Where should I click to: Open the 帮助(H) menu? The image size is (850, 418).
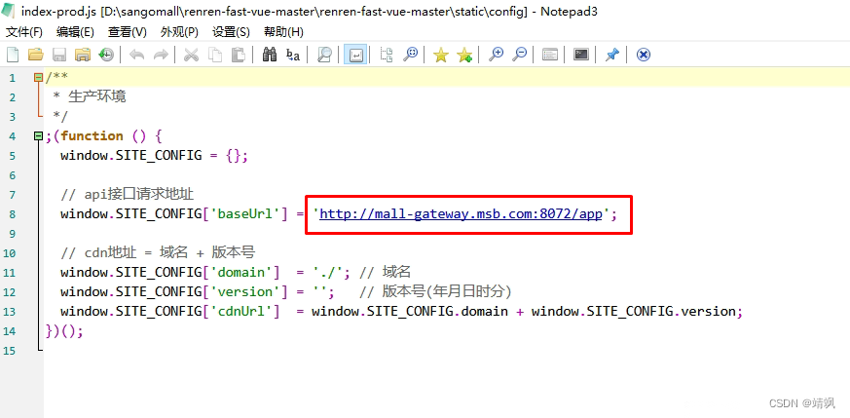[283, 31]
